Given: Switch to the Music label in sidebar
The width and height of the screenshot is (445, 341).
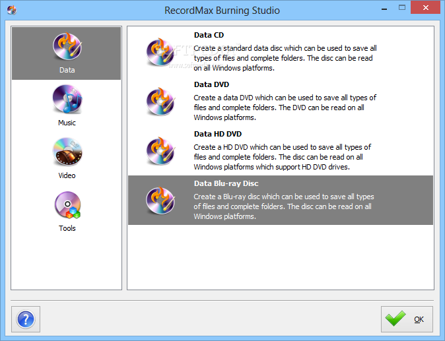Looking at the screenshot, I should point(67,123).
